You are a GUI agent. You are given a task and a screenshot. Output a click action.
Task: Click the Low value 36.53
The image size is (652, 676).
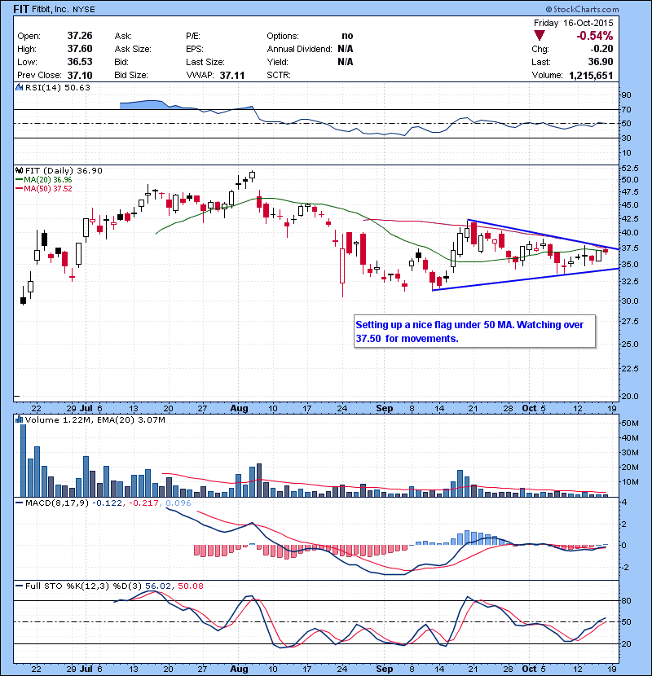pos(80,62)
